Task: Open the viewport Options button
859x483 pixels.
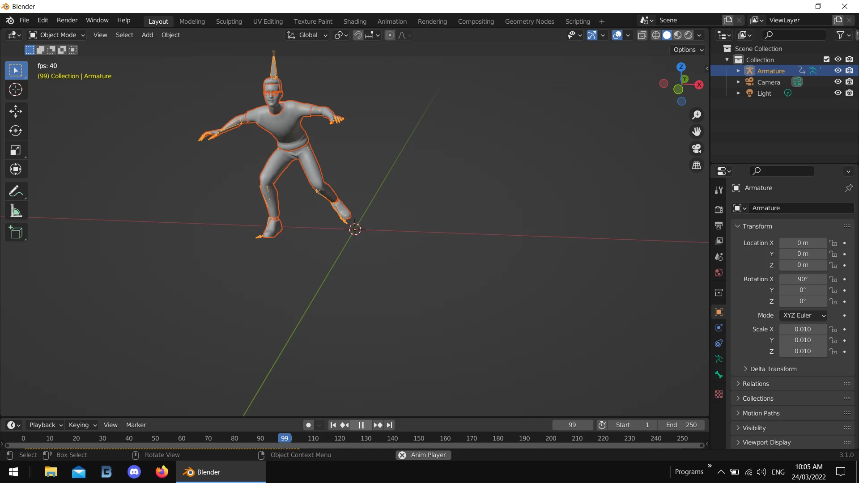Action: 688,50
